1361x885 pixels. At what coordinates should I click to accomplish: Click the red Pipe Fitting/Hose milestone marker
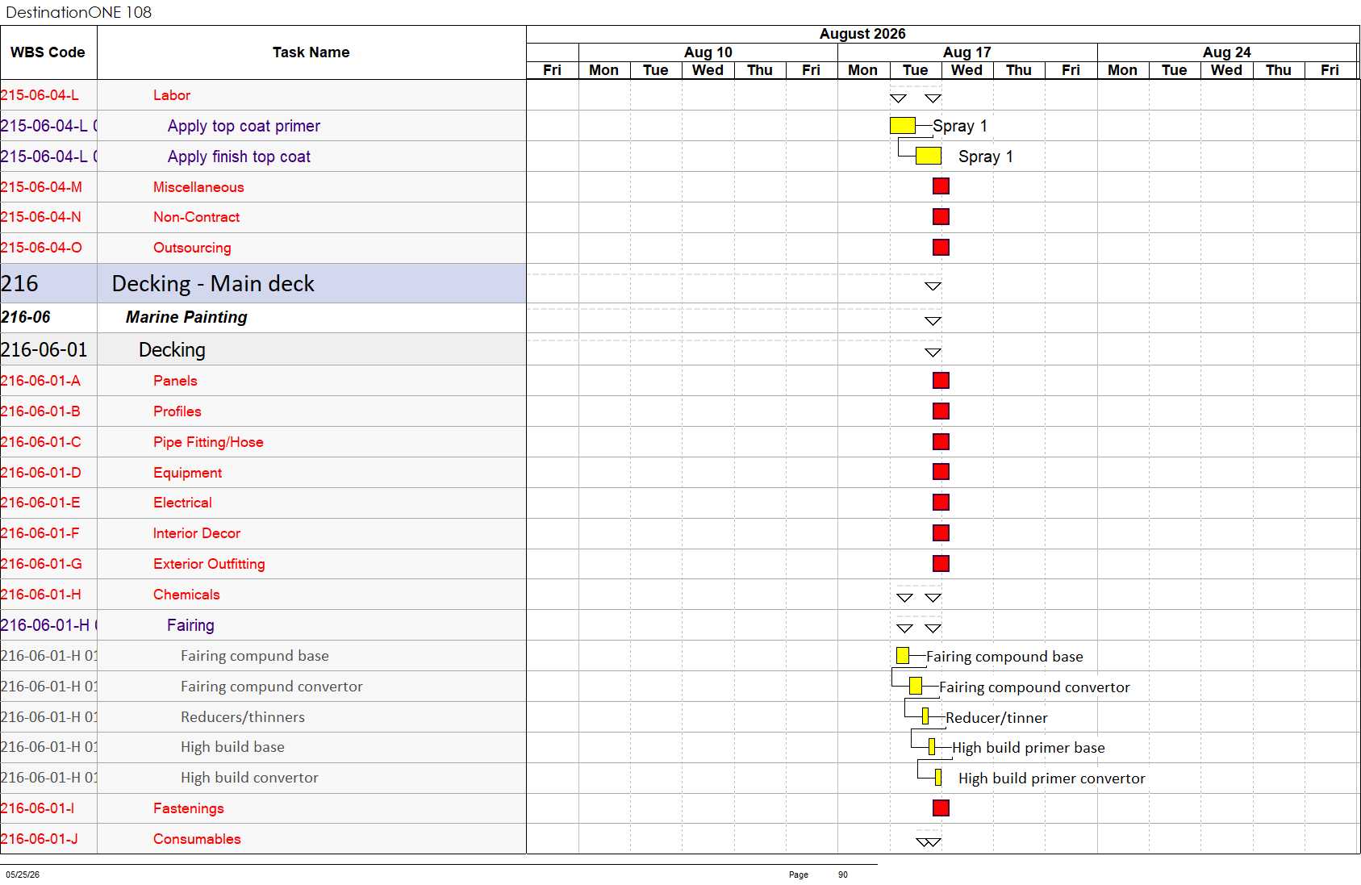[941, 442]
